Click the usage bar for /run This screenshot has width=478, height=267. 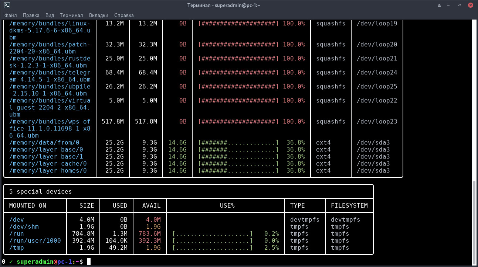[213, 233]
